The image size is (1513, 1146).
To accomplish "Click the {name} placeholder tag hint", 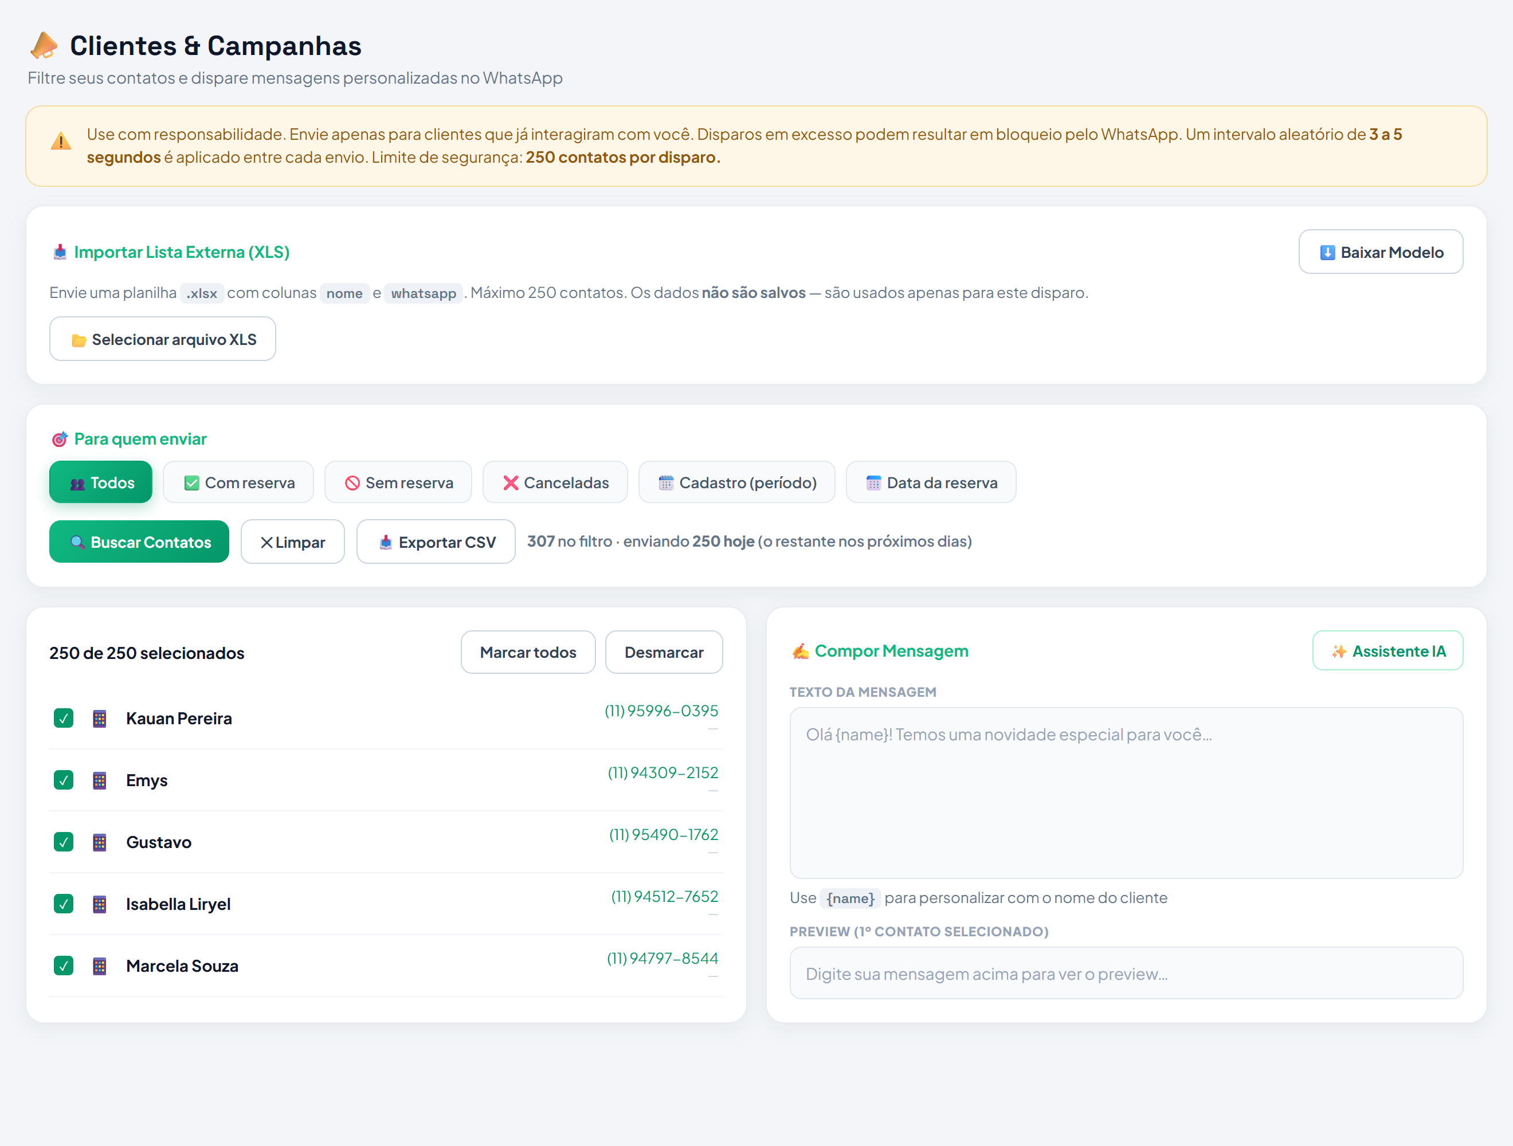I will 850,898.
